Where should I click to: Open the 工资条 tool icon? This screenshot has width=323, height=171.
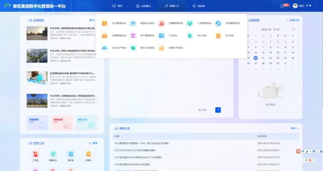coord(35,154)
